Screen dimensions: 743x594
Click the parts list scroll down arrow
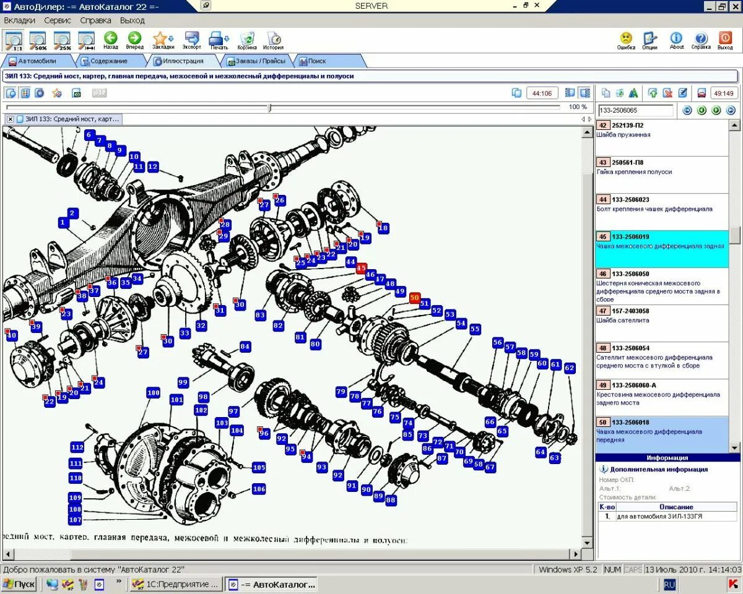tap(735, 447)
